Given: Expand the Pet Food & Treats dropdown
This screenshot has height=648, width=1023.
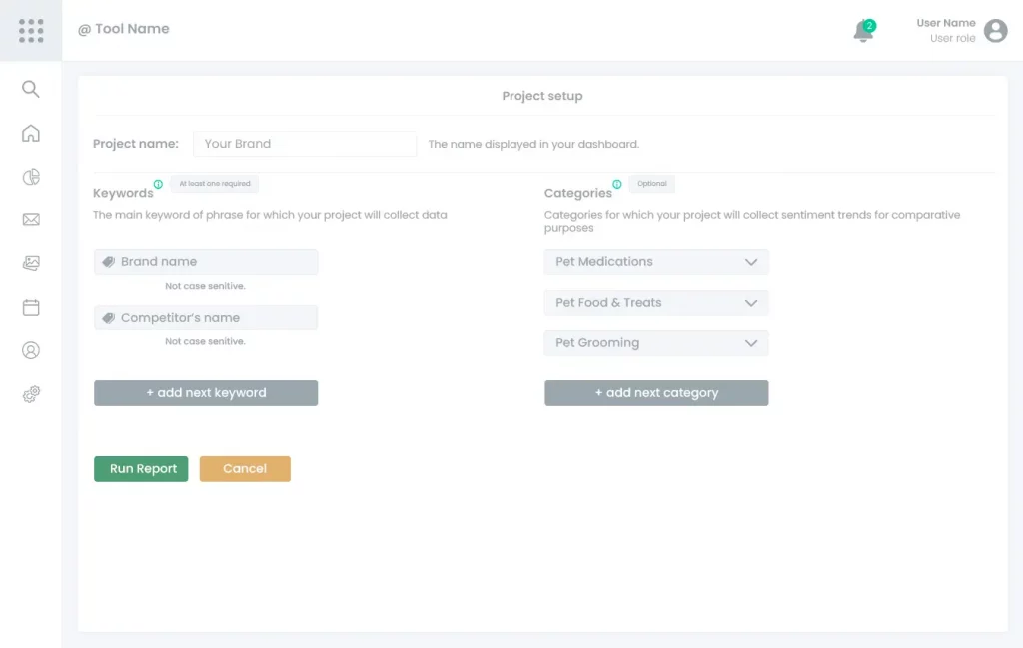Looking at the screenshot, I should pyautogui.click(x=656, y=303).
